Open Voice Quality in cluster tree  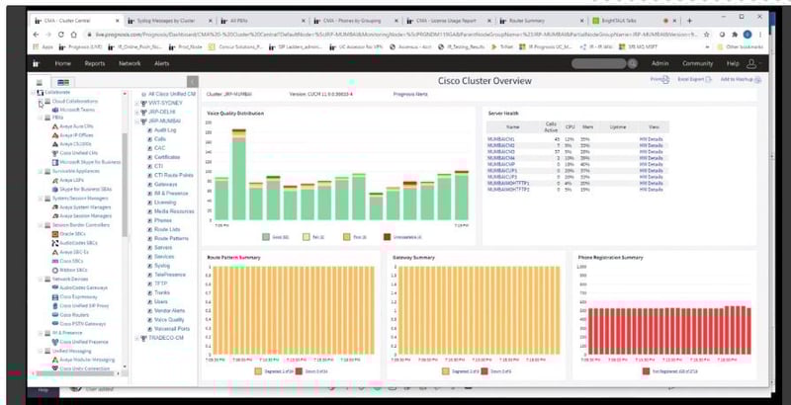click(x=169, y=319)
